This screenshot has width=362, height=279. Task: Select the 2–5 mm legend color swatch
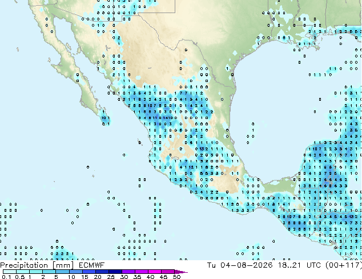click(49, 272)
